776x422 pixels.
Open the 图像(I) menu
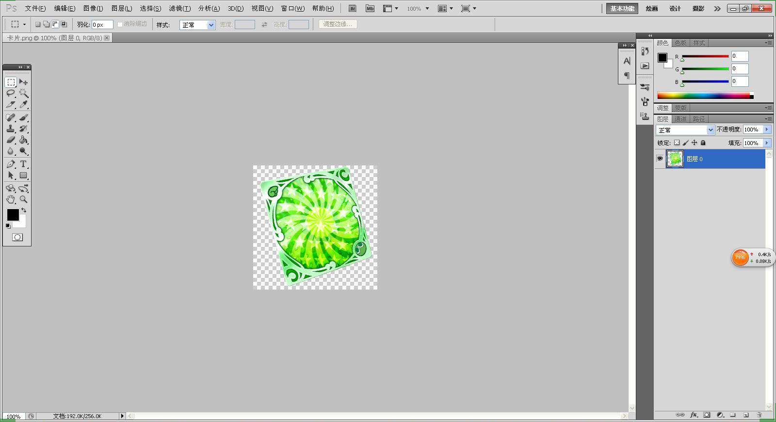click(93, 8)
